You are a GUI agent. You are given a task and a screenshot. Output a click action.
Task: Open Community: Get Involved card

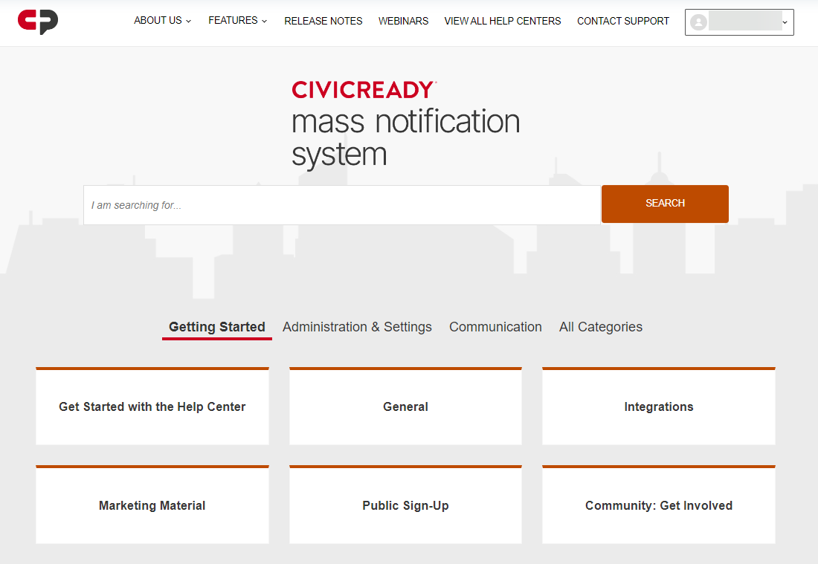(x=658, y=505)
